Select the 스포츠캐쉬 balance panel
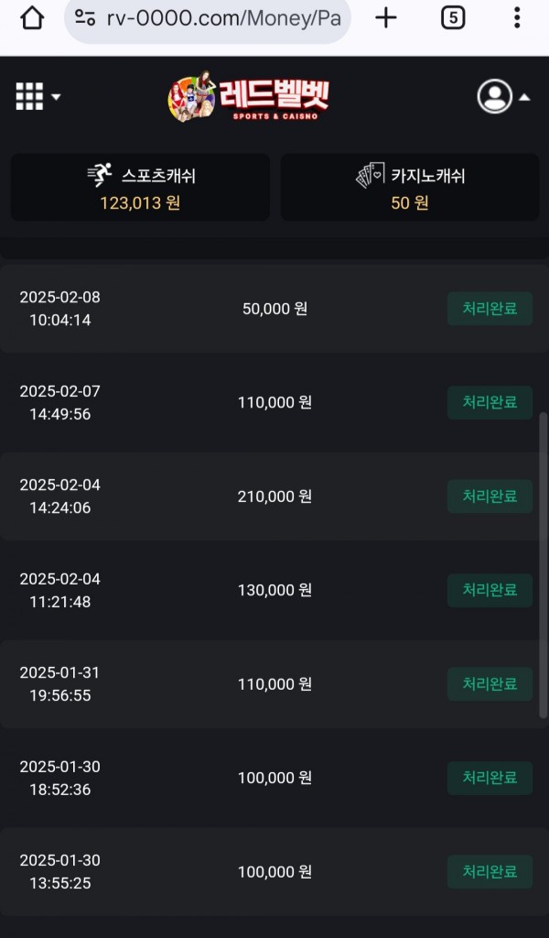The width and height of the screenshot is (549, 938). [140, 187]
